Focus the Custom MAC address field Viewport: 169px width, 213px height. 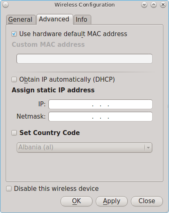coord(84,59)
